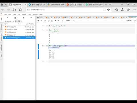The width and height of the screenshot is (137, 103).
Task: Go to the home folder via the breadcrumb home icon
Action: [5, 21]
